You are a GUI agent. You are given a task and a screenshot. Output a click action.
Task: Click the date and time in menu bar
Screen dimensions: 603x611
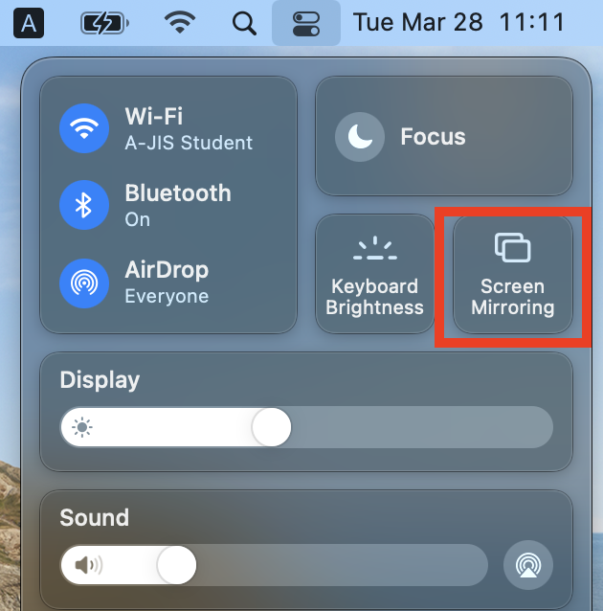(x=458, y=22)
